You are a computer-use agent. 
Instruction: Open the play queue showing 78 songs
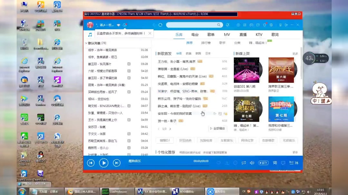tap(292, 163)
